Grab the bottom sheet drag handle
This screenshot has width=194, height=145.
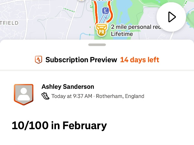[x=97, y=45]
